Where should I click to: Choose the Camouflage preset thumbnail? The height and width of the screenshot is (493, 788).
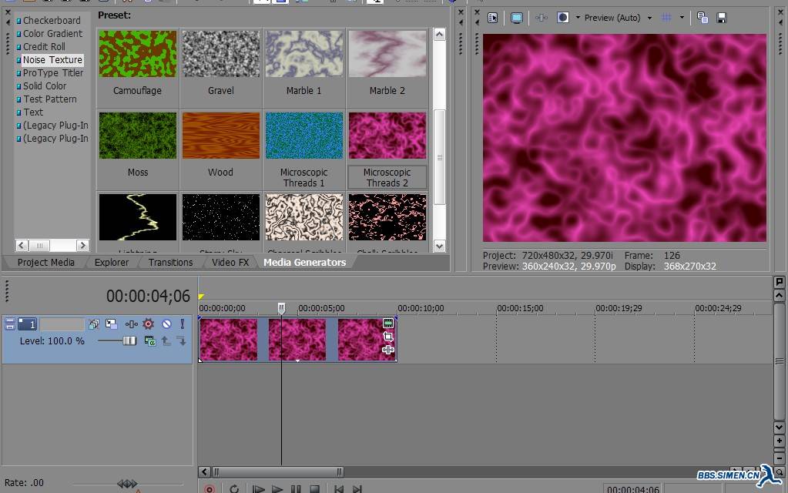[x=138, y=54]
